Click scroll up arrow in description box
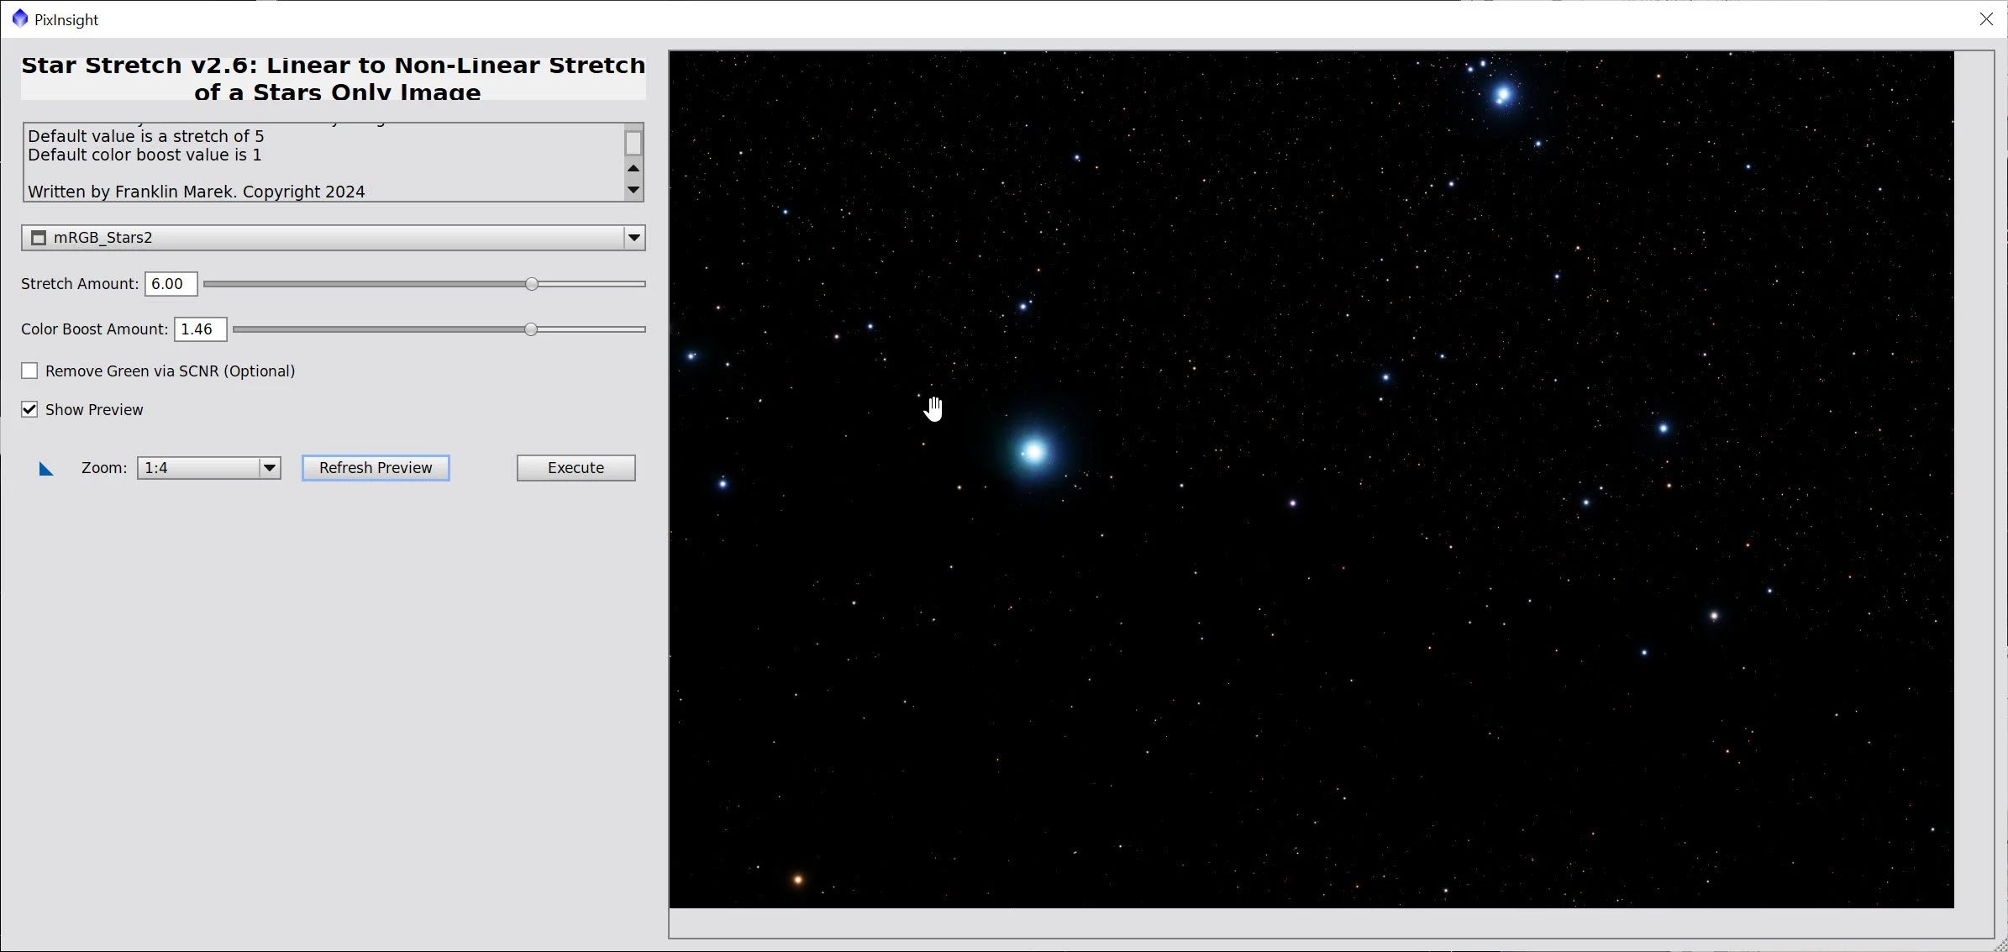This screenshot has height=952, width=2008. (x=633, y=169)
